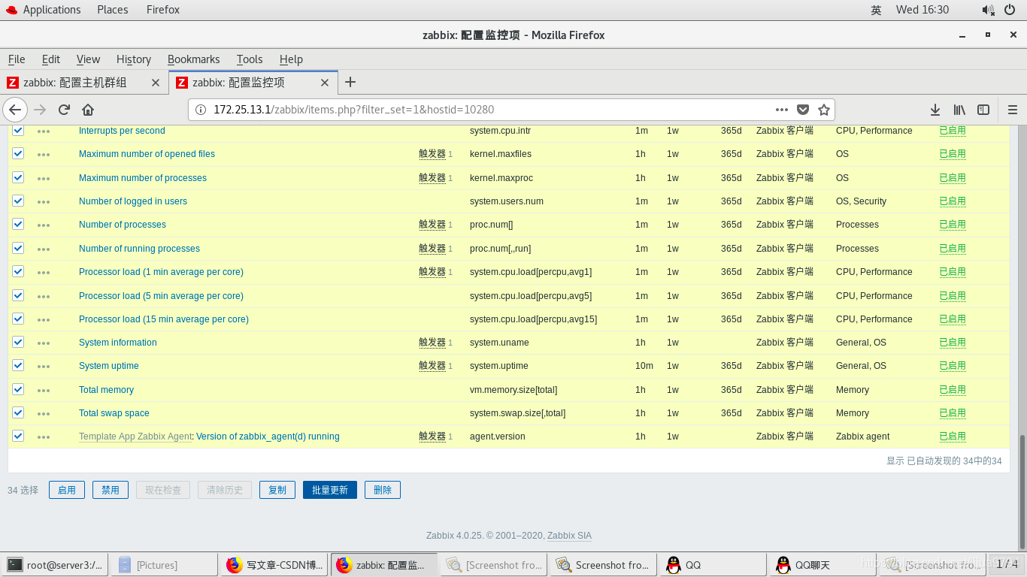The image size is (1027, 577).
Task: Open the Tools menu
Action: click(x=250, y=59)
